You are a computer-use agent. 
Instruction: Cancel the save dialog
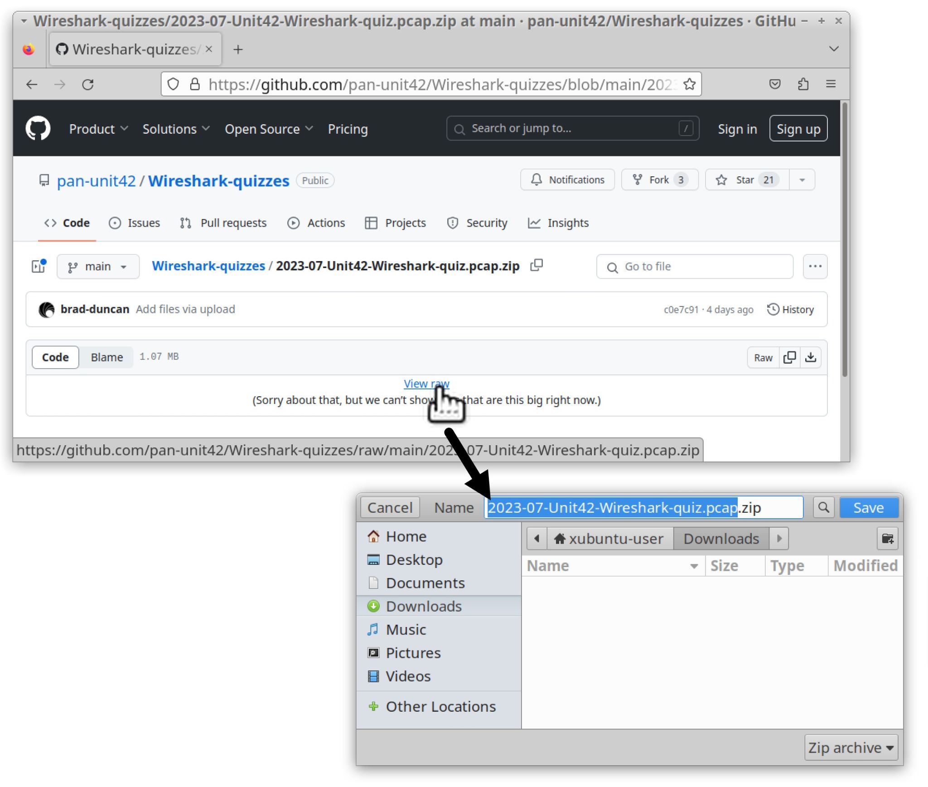coord(390,507)
